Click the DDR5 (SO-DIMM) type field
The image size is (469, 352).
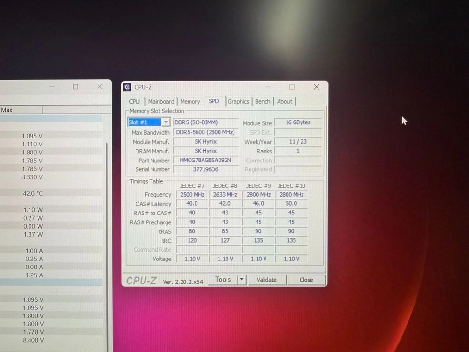click(205, 122)
